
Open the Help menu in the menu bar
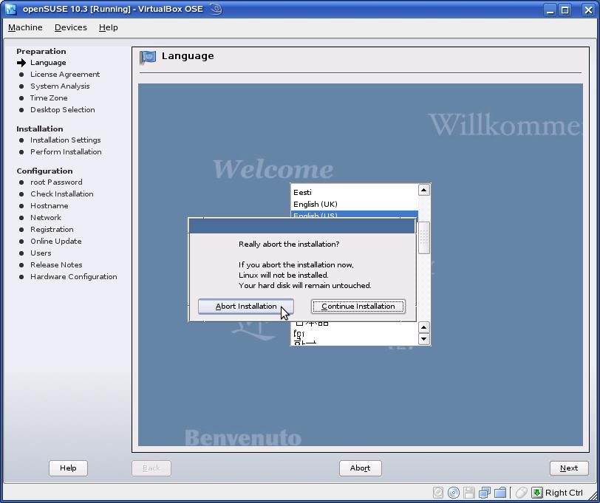pos(109,27)
